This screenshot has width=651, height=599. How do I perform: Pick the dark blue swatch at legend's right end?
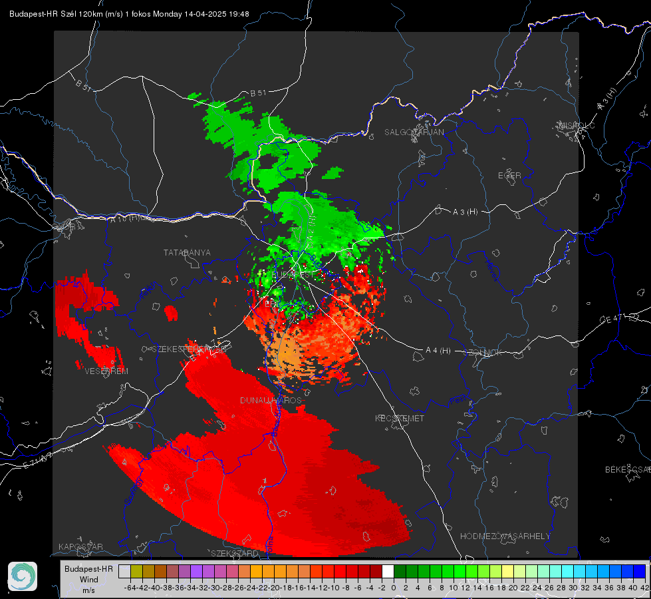pos(640,571)
